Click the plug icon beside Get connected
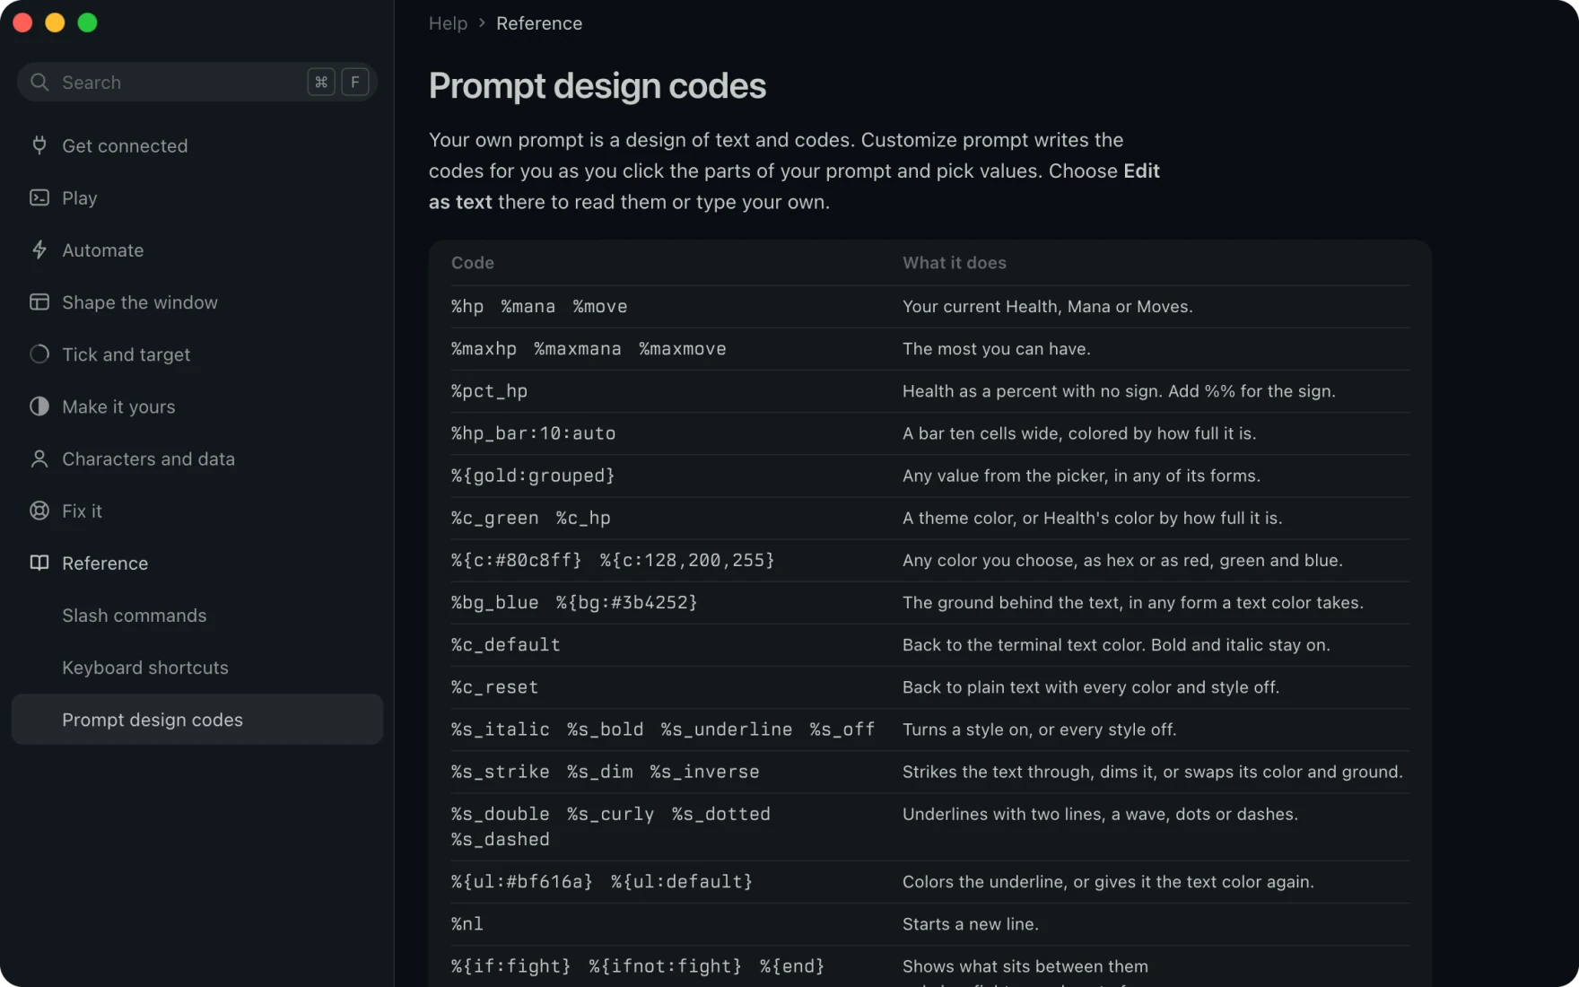Image resolution: width=1579 pixels, height=987 pixels. point(39,145)
